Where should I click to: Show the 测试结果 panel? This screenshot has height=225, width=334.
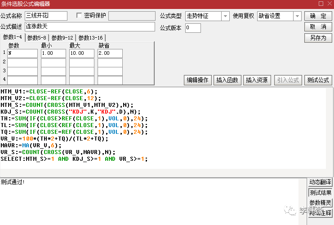coord(321,193)
